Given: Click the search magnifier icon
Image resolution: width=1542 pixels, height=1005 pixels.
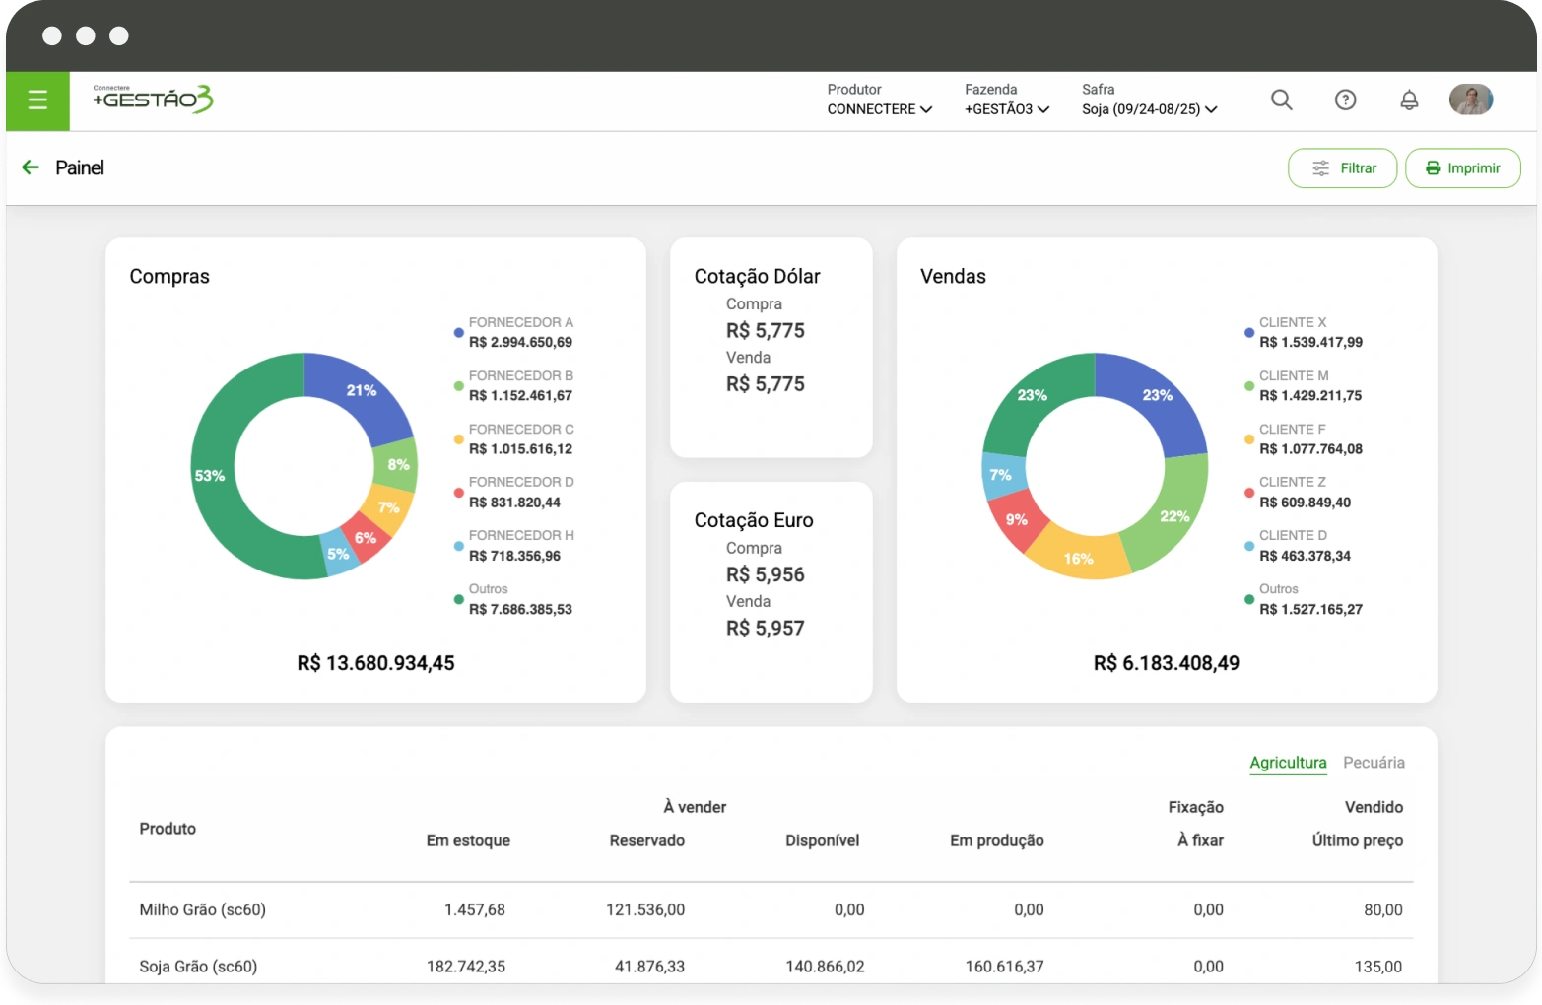Looking at the screenshot, I should 1281,100.
